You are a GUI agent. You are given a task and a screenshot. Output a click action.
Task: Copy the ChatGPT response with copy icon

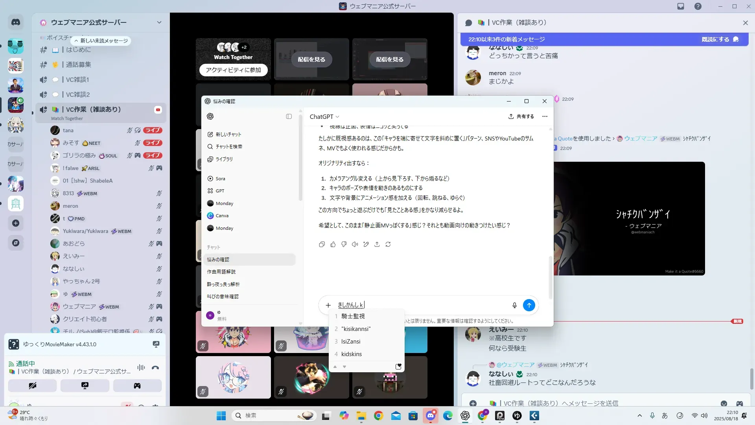tap(322, 244)
